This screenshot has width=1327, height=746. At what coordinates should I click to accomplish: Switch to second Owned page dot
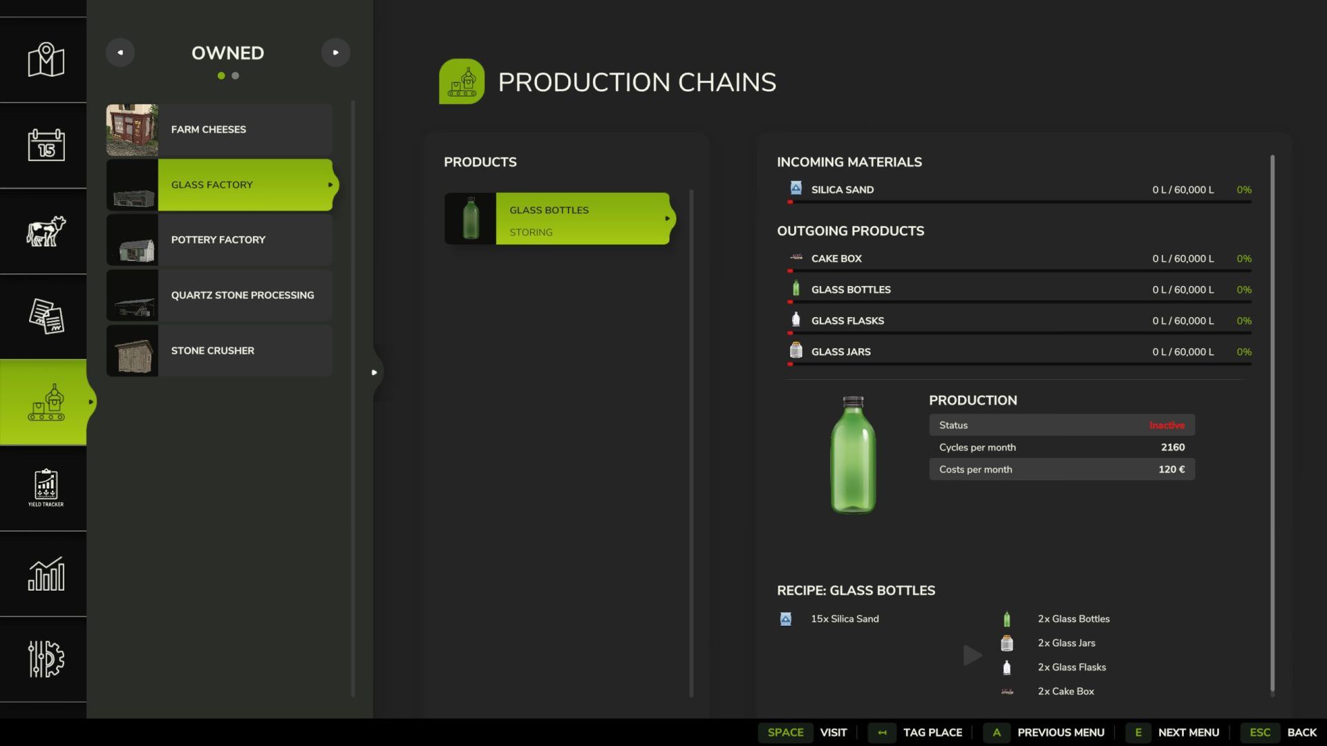click(236, 76)
